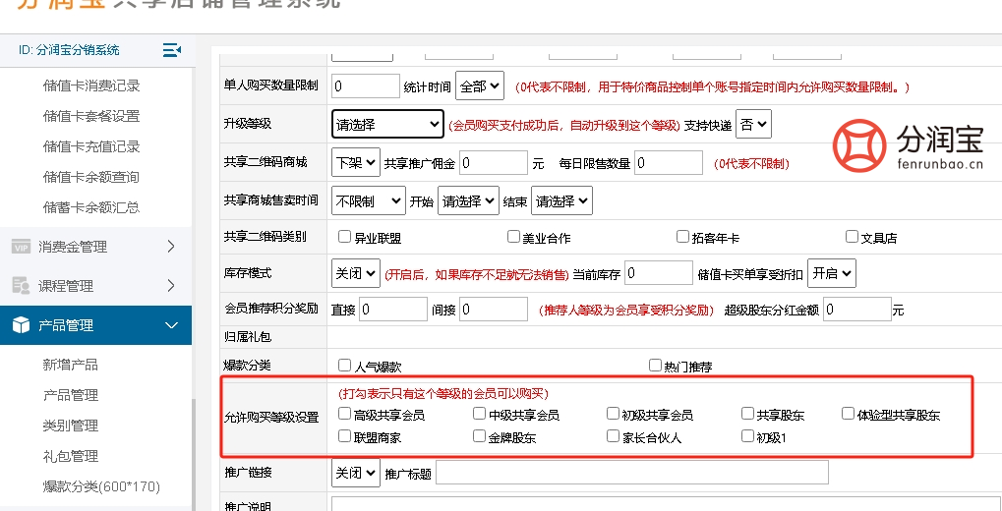Click 推广标题 input field

point(632,472)
